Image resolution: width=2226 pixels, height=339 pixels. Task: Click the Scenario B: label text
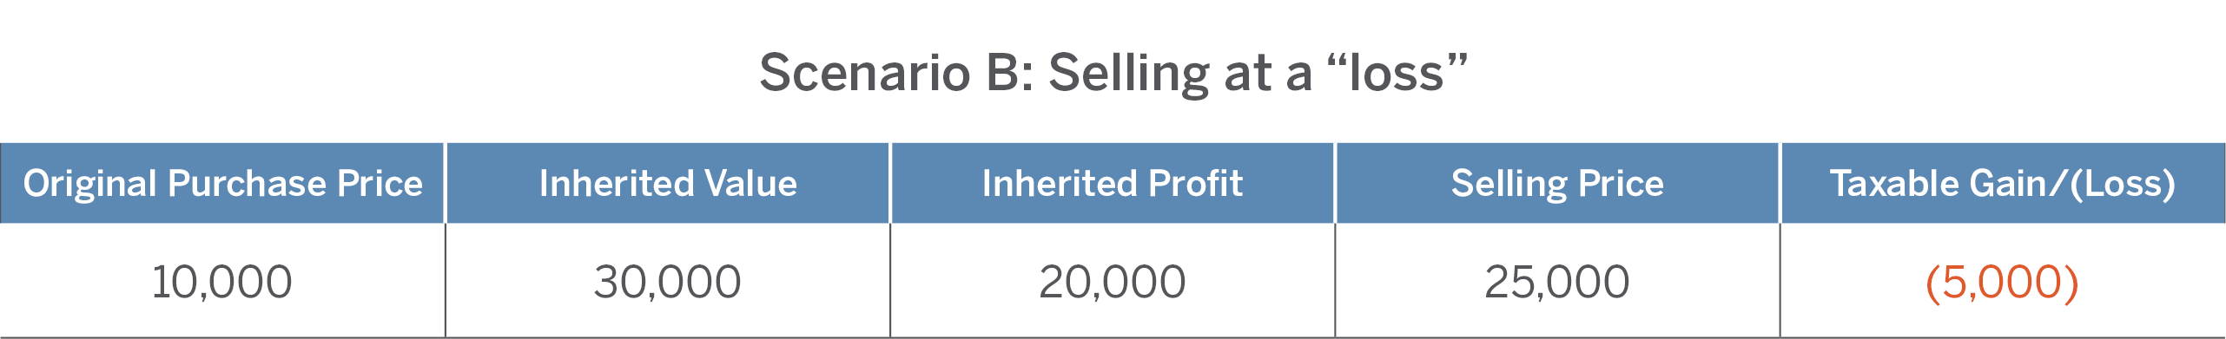click(896, 73)
